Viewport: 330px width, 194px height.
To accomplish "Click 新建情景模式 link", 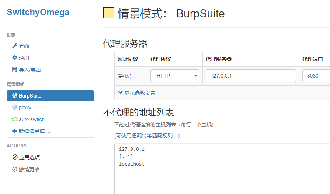I will click(37, 131).
